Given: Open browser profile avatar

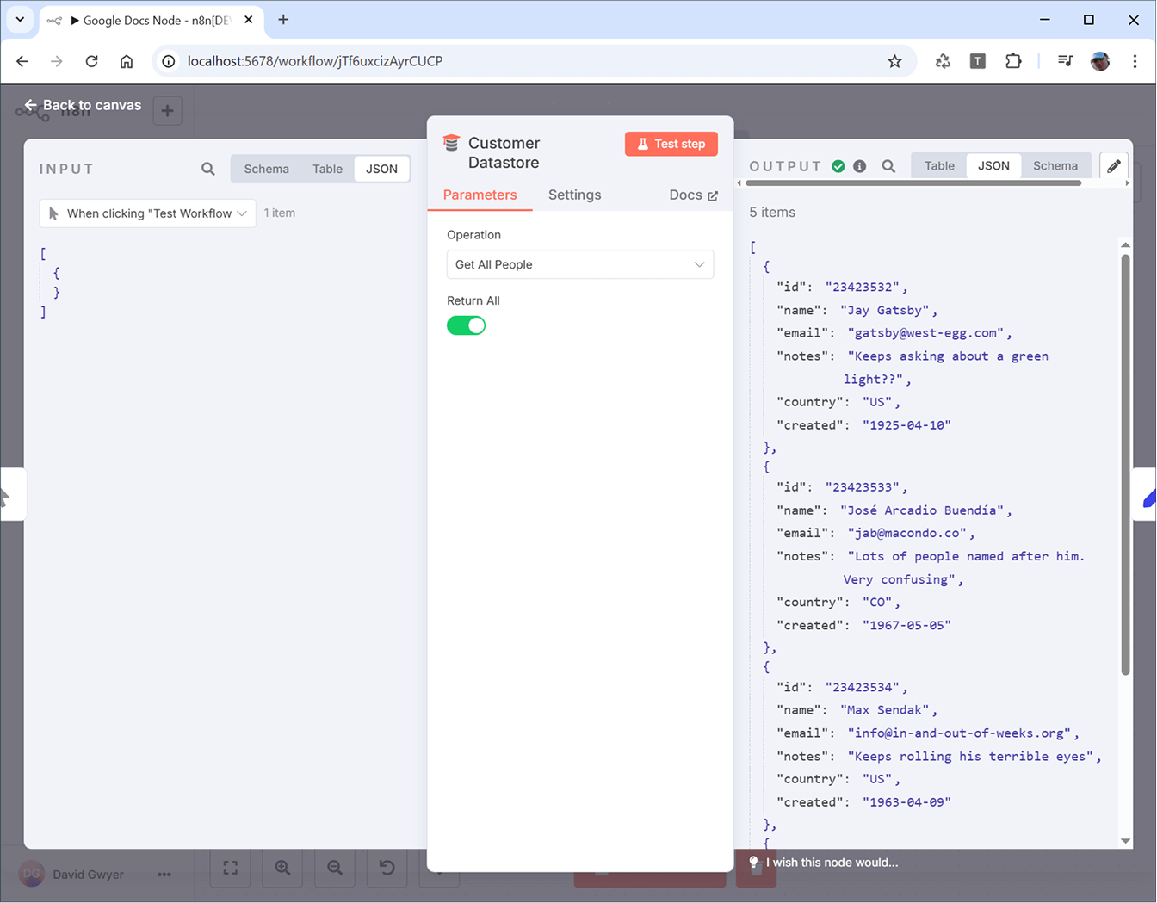Looking at the screenshot, I should [1100, 61].
